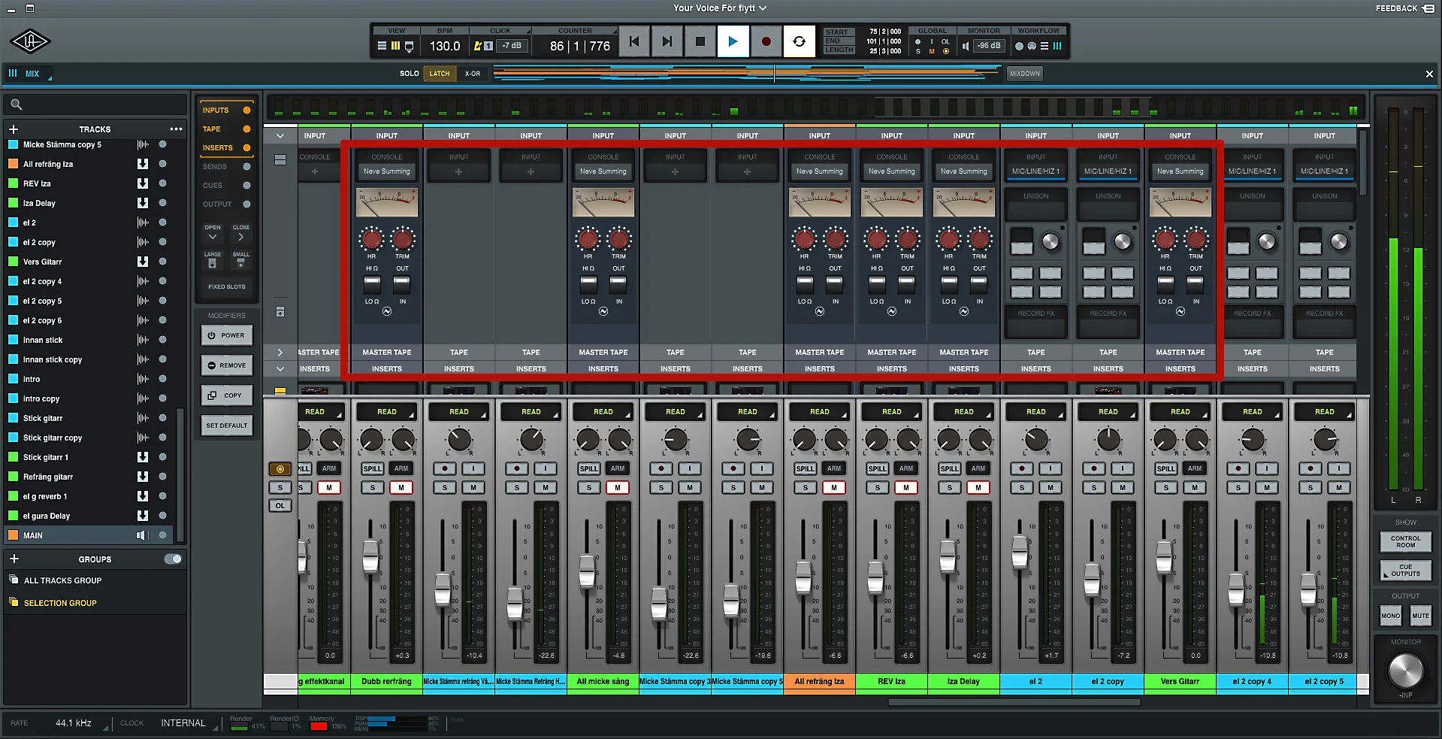The image size is (1442, 739).
Task: Open CUE OUTPUTS panel
Action: [1405, 571]
